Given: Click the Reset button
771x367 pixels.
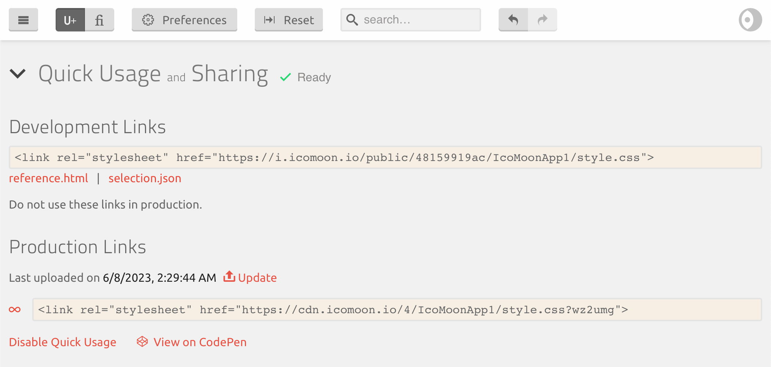Looking at the screenshot, I should pyautogui.click(x=288, y=20).
